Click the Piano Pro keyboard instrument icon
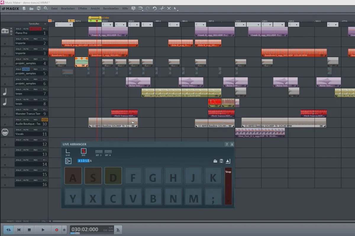Viewport: 355px width, 236px height. pyautogui.click(x=5, y=31)
